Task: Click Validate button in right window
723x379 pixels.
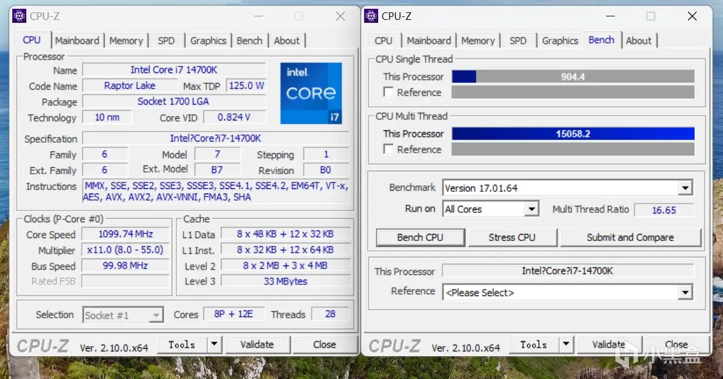Action: (609, 345)
